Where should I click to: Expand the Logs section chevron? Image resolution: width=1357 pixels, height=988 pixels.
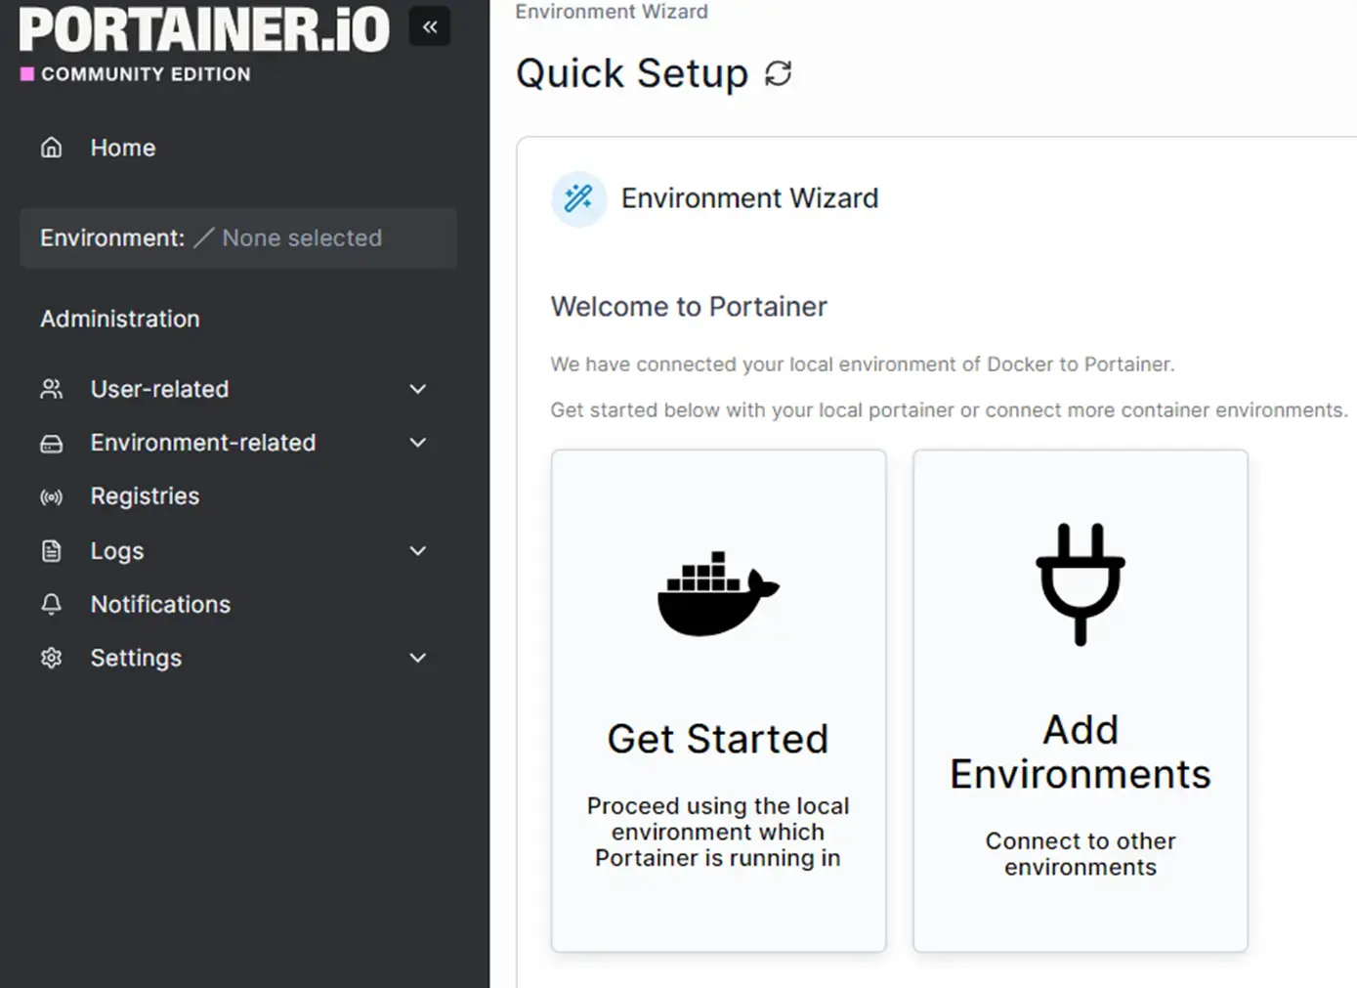click(418, 551)
